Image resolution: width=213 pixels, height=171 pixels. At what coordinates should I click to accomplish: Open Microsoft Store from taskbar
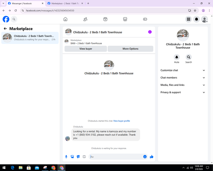29,168
